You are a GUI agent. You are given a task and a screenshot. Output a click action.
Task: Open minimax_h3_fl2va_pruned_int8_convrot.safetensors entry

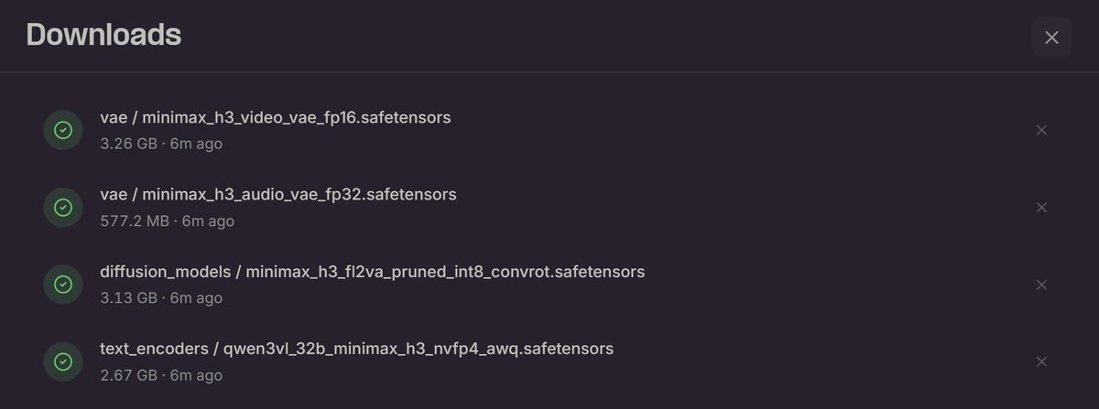[x=447, y=272]
